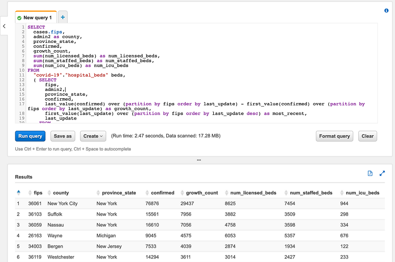
Task: Download query results file icon
Action: point(370,173)
